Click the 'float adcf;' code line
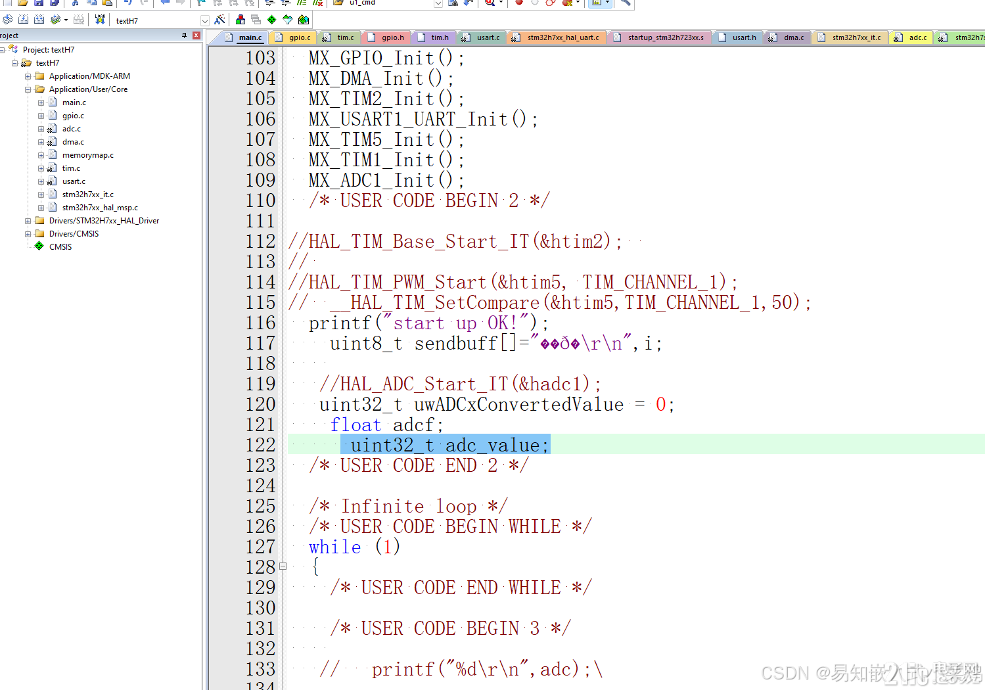This screenshot has width=985, height=690. point(386,425)
